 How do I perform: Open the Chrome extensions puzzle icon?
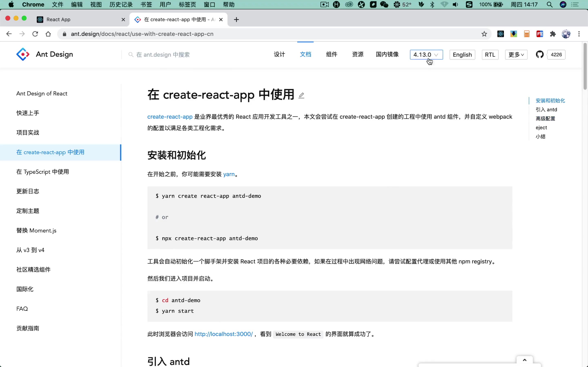click(553, 34)
